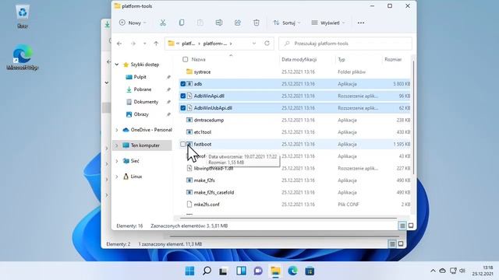This screenshot has width=499, height=280.
Task: Open the Wyświetl view dropdown
Action: click(x=327, y=23)
